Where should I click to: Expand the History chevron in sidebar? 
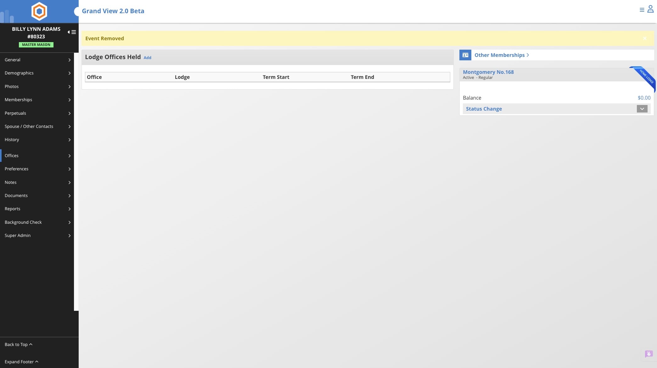click(69, 140)
